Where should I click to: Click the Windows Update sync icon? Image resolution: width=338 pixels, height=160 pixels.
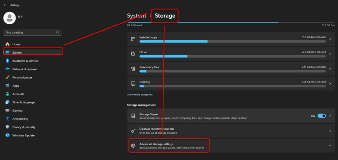pos(8,135)
